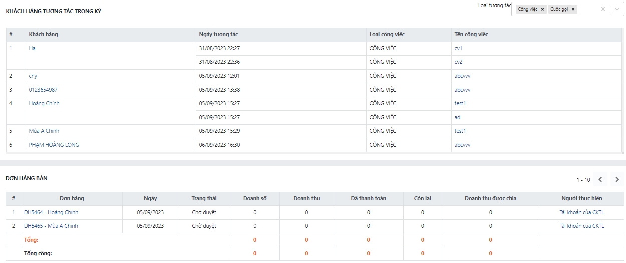Image resolution: width=626 pixels, height=263 pixels.
Task: Open customer "cny" link
Action: point(33,76)
